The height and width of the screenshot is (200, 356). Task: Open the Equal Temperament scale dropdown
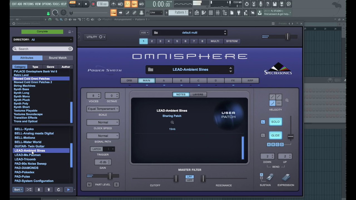(x=103, y=109)
